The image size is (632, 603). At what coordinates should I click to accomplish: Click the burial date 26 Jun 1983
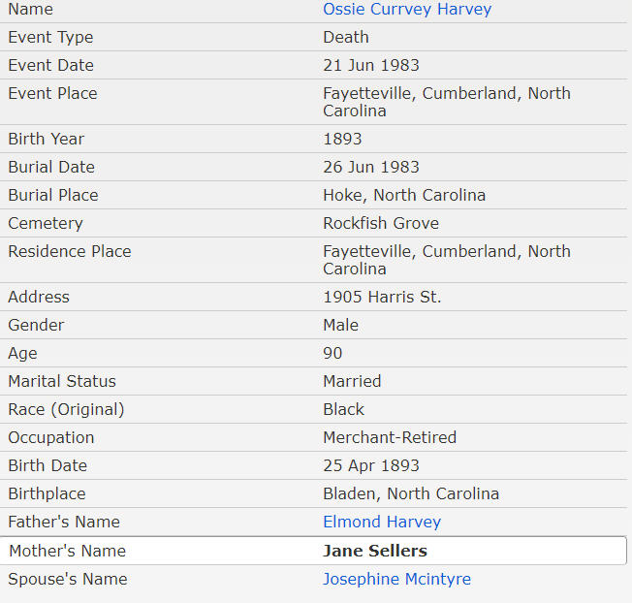(371, 167)
